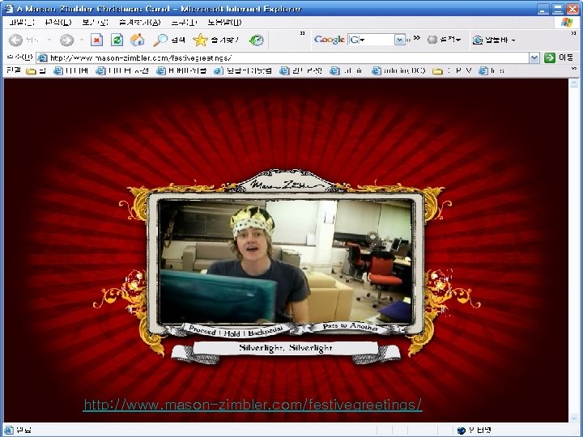This screenshot has width=583, height=437.
Task: Open the View menu
Action: click(x=95, y=23)
